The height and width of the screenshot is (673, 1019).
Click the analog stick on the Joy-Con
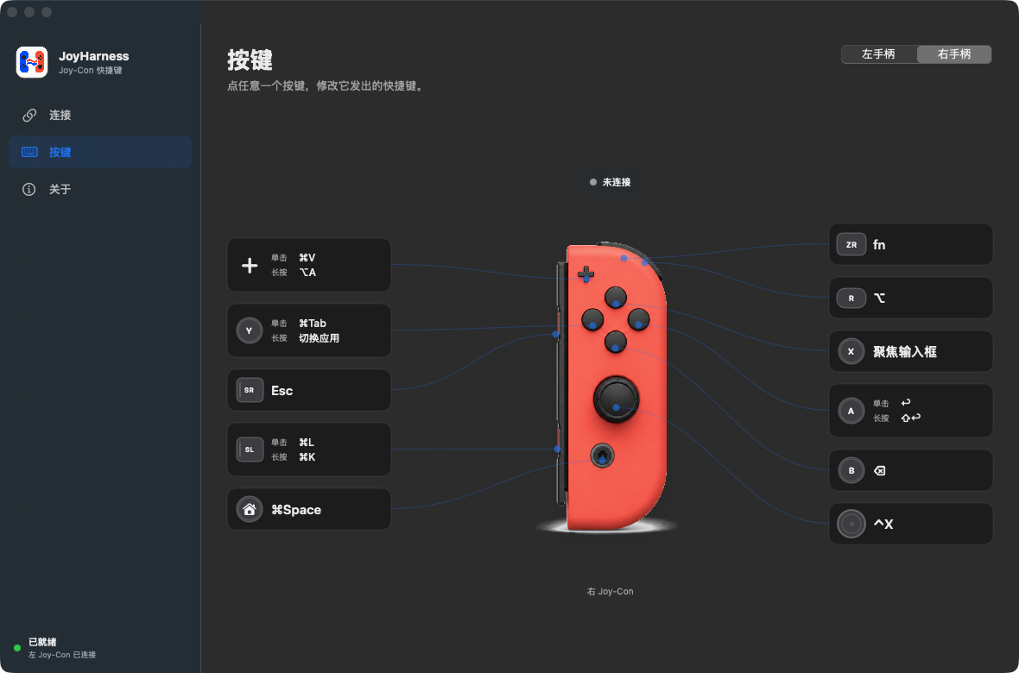[x=616, y=399]
